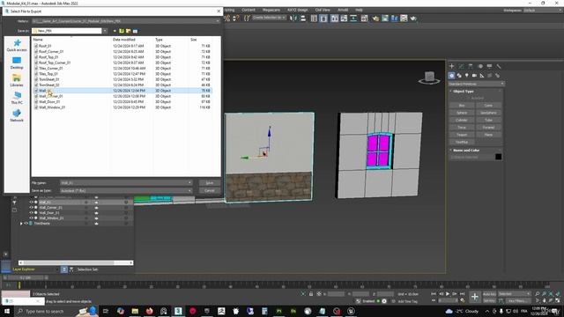The image size is (564, 317).
Task: Switch to the Motion panel icon
Action: click(x=479, y=66)
